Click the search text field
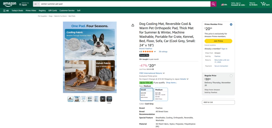This screenshot has height=128, width=272. coord(125,4)
